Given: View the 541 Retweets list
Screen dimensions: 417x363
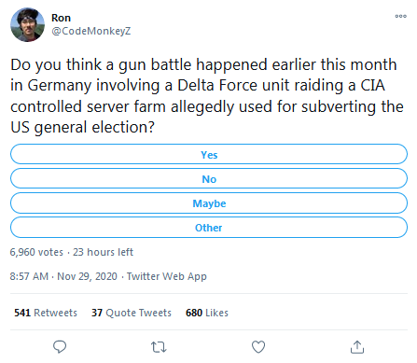Looking at the screenshot, I should tap(46, 313).
